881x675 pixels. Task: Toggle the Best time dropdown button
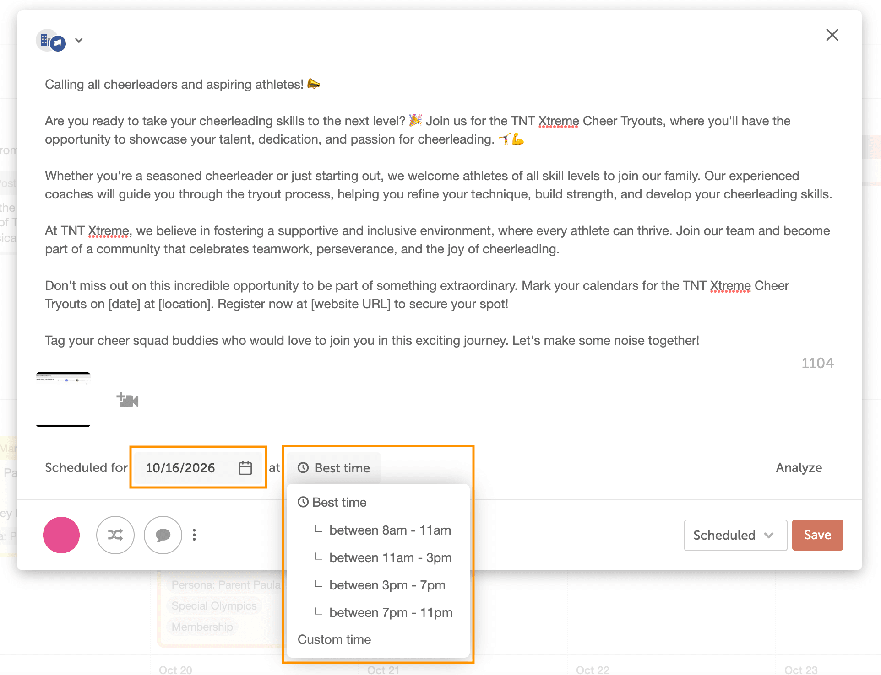click(x=334, y=468)
